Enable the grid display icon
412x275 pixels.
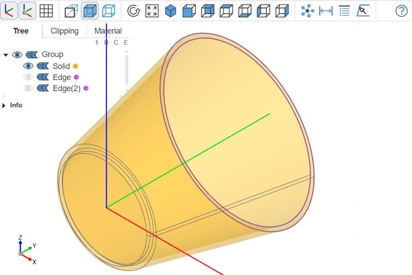pyautogui.click(x=46, y=10)
